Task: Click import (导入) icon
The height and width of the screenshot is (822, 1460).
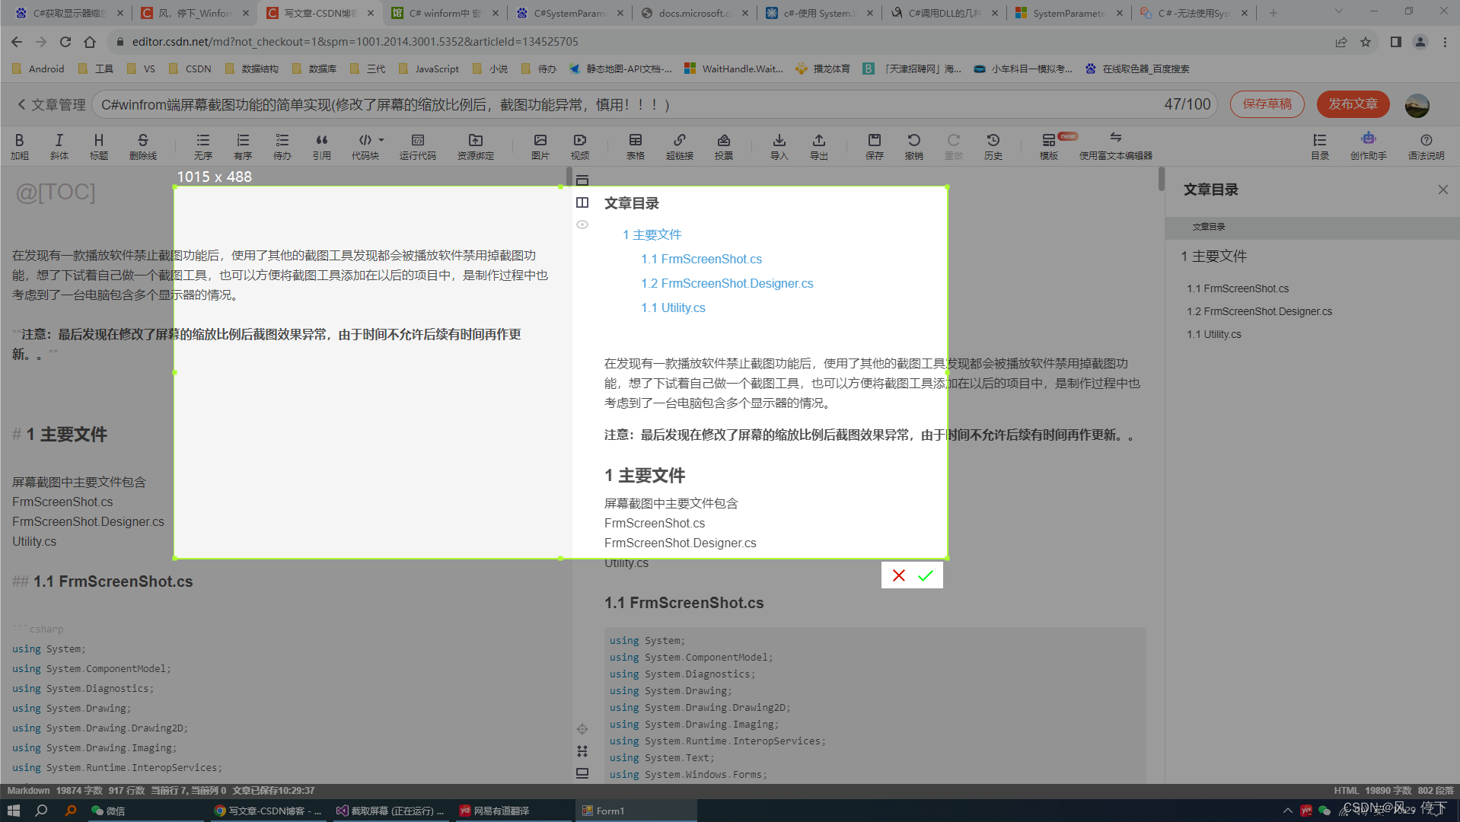Action: tap(779, 146)
